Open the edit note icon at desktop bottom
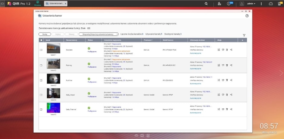Viewport: 284px width, 139px height. tap(148, 135)
